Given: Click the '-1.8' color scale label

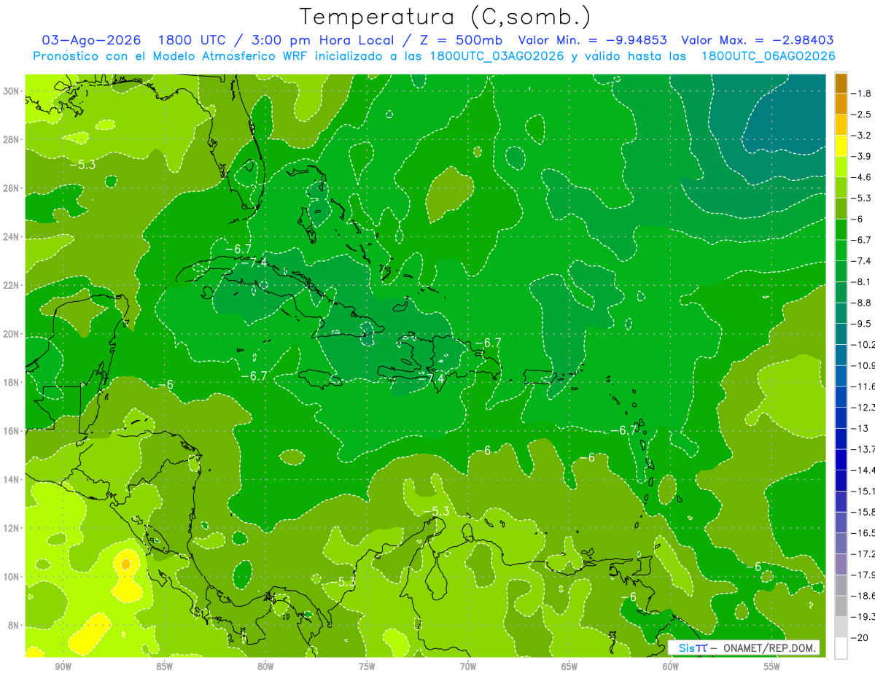Looking at the screenshot, I should click(862, 93).
